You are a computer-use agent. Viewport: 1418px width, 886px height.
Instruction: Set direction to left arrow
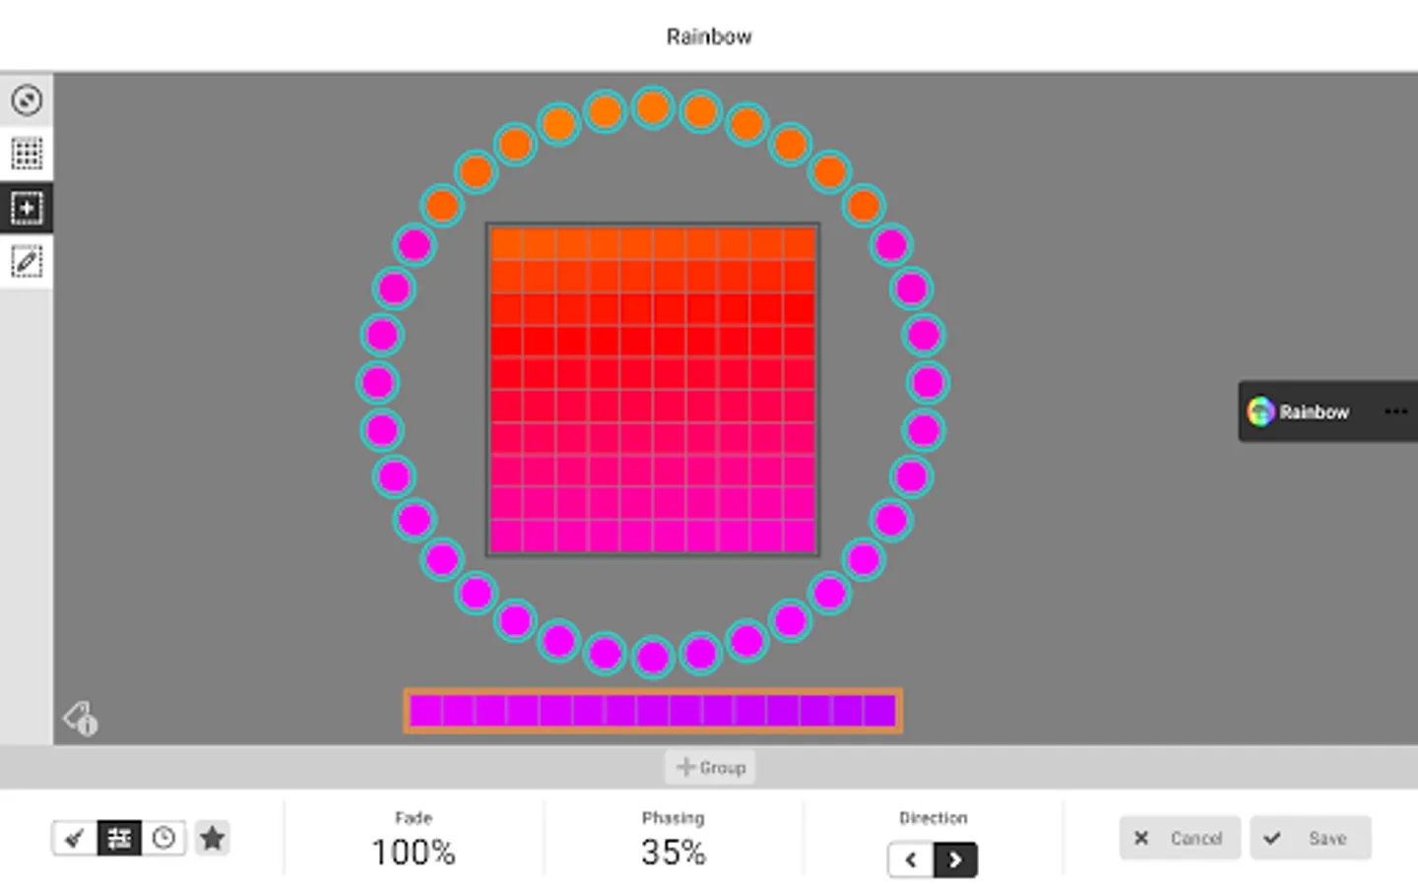(911, 860)
